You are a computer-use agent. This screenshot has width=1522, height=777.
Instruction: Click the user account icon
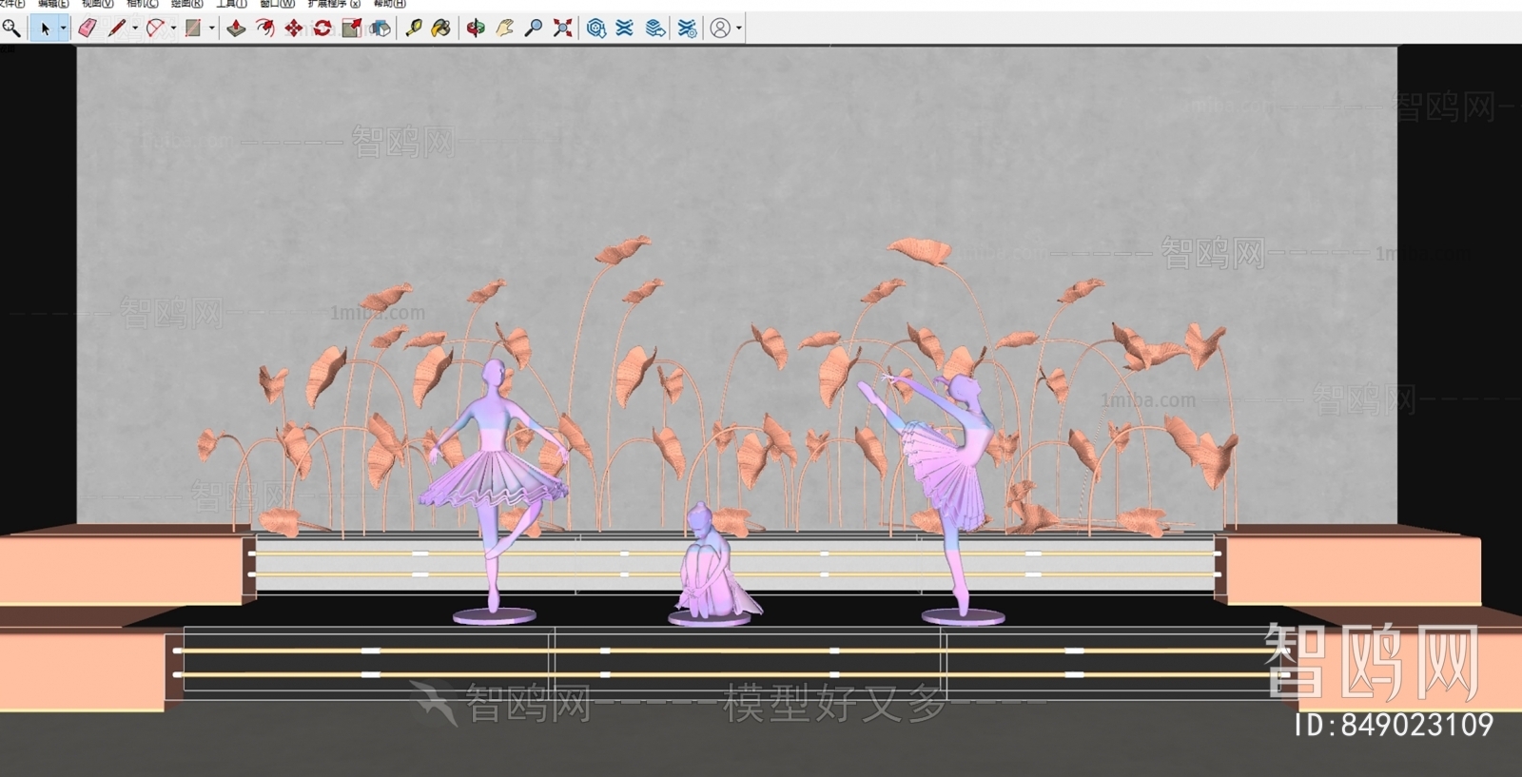[x=721, y=29]
